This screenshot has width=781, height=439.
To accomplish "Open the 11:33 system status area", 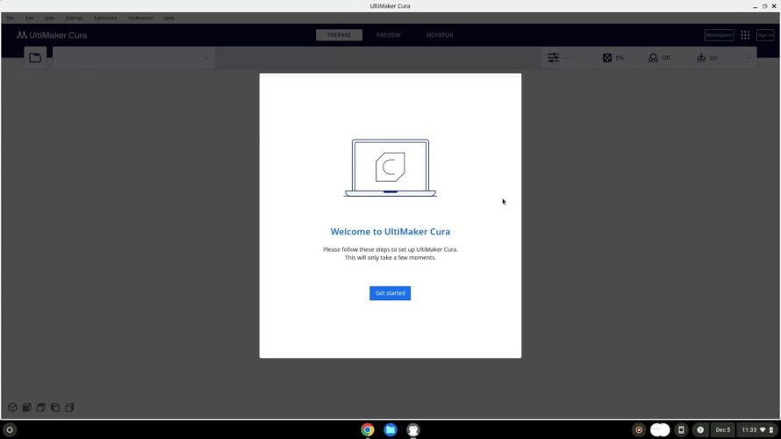I will (757, 429).
